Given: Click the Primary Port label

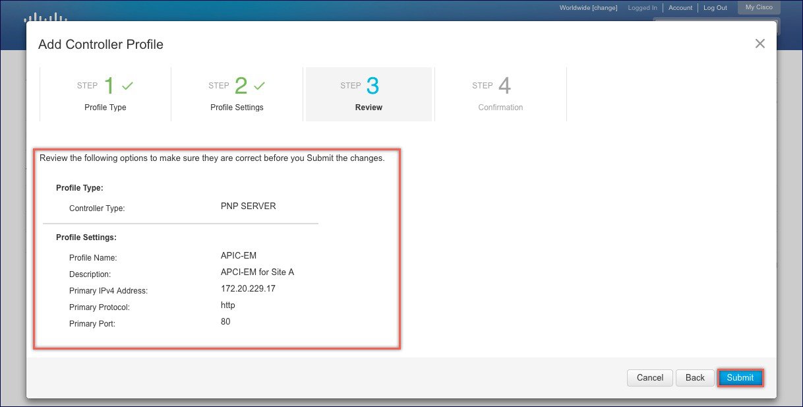Looking at the screenshot, I should pyautogui.click(x=92, y=324).
